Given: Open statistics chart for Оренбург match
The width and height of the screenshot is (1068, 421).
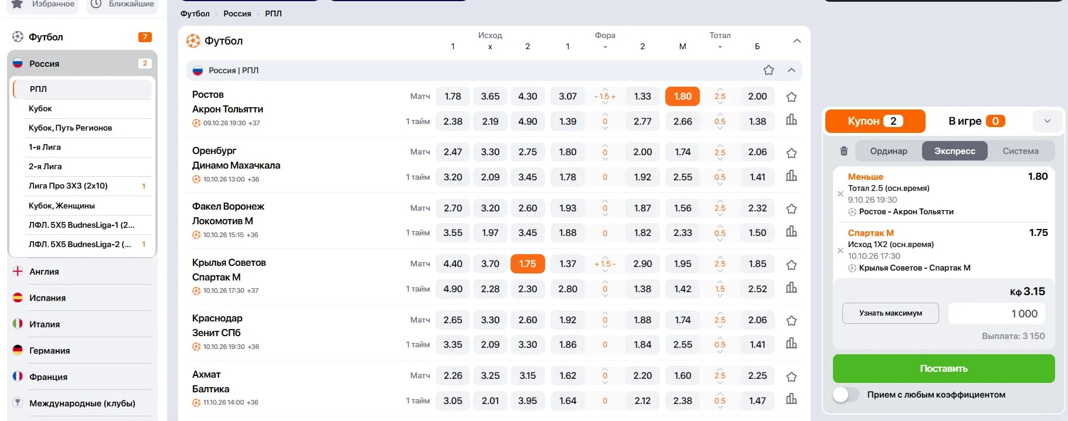Looking at the screenshot, I should point(791,176).
